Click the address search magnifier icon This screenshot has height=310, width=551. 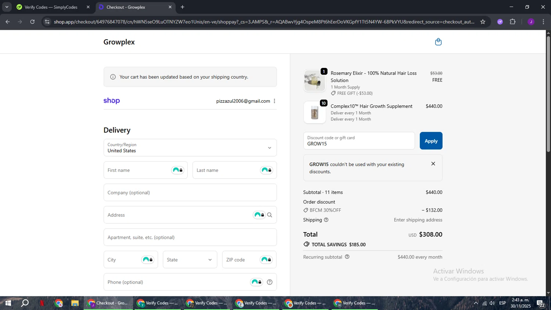270,215
